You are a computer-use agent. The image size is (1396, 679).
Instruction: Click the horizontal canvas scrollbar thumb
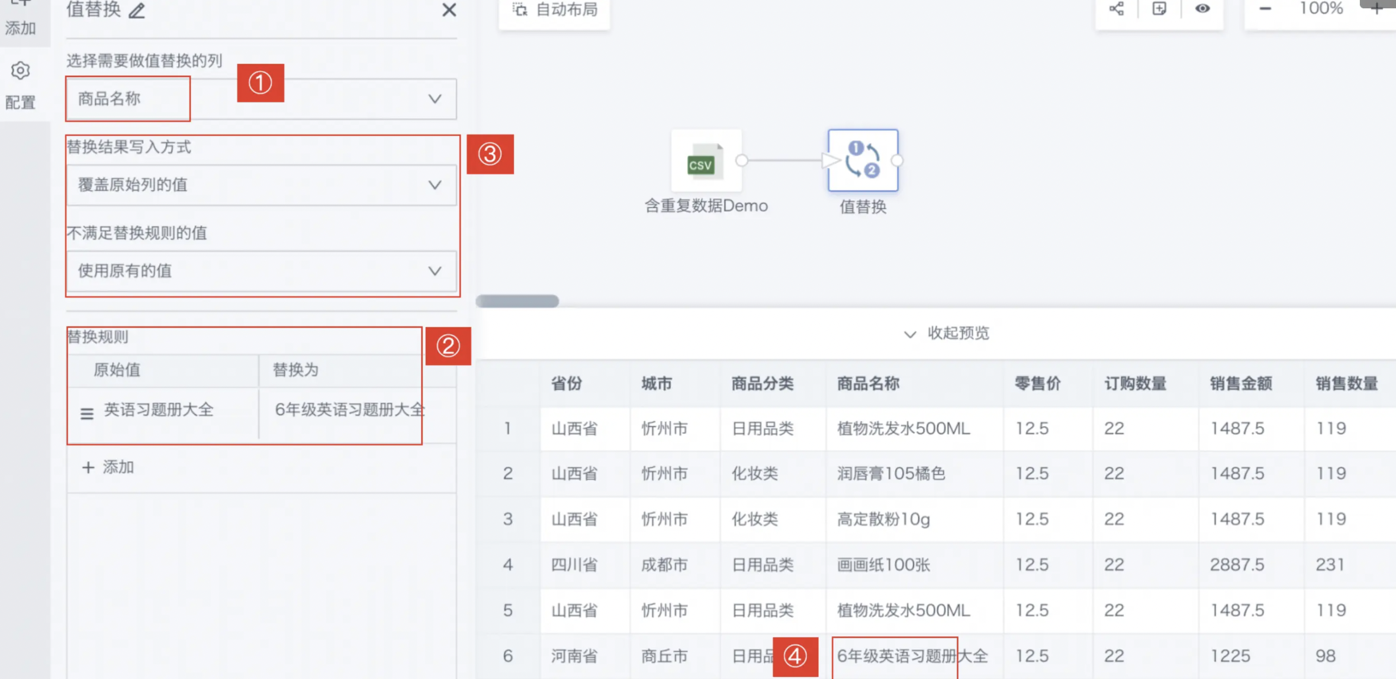(x=517, y=301)
